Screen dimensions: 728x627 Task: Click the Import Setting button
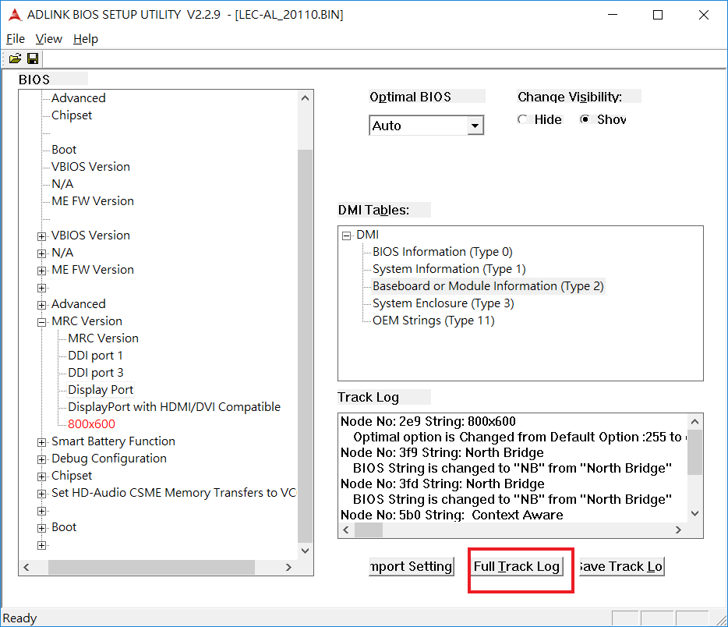[x=412, y=566]
